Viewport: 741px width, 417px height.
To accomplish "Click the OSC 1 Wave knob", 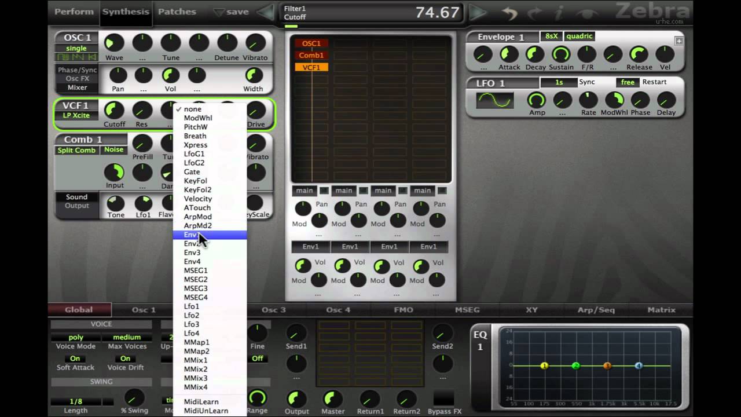I will click(x=114, y=42).
